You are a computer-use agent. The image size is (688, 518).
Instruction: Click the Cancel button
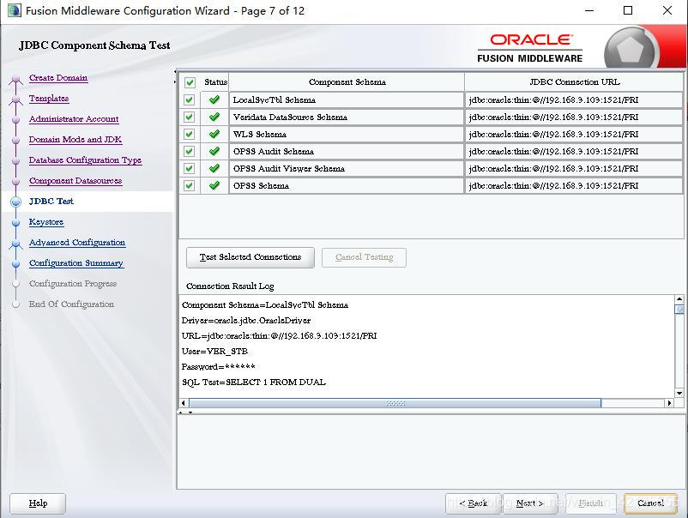click(651, 503)
